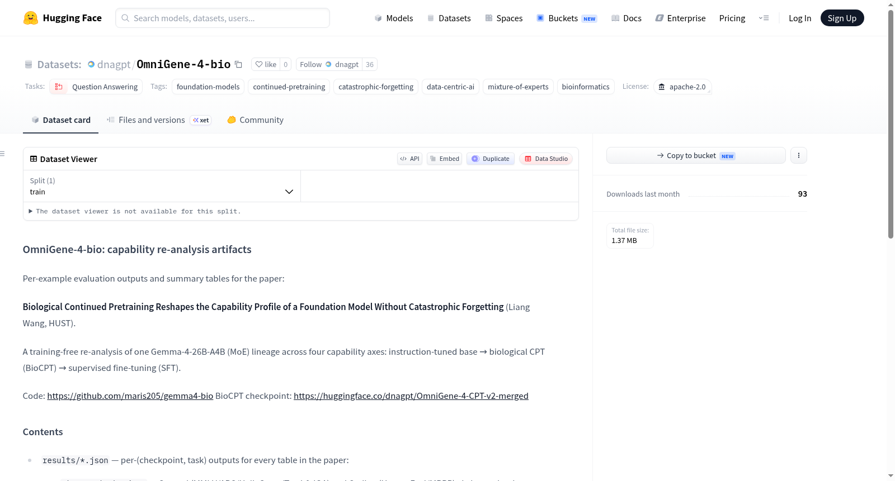
Task: Navigate to Enterprise
Action: (680, 18)
